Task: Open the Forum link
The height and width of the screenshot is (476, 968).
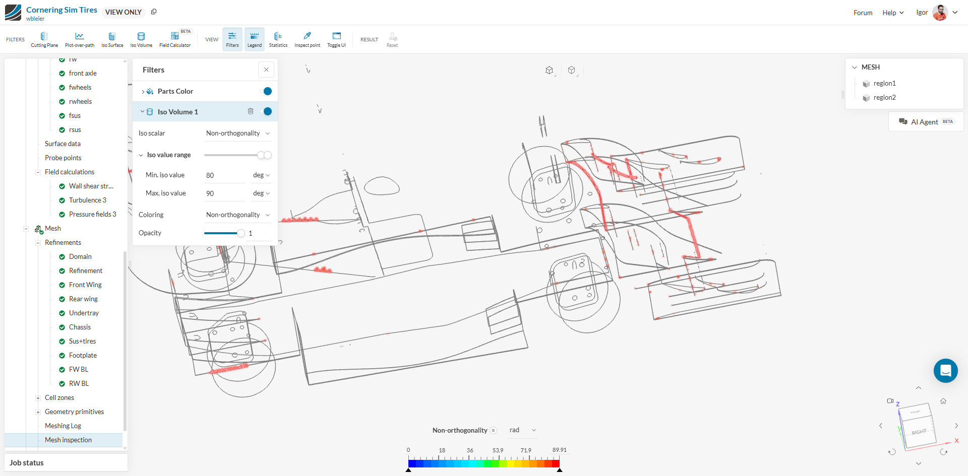Action: point(863,13)
